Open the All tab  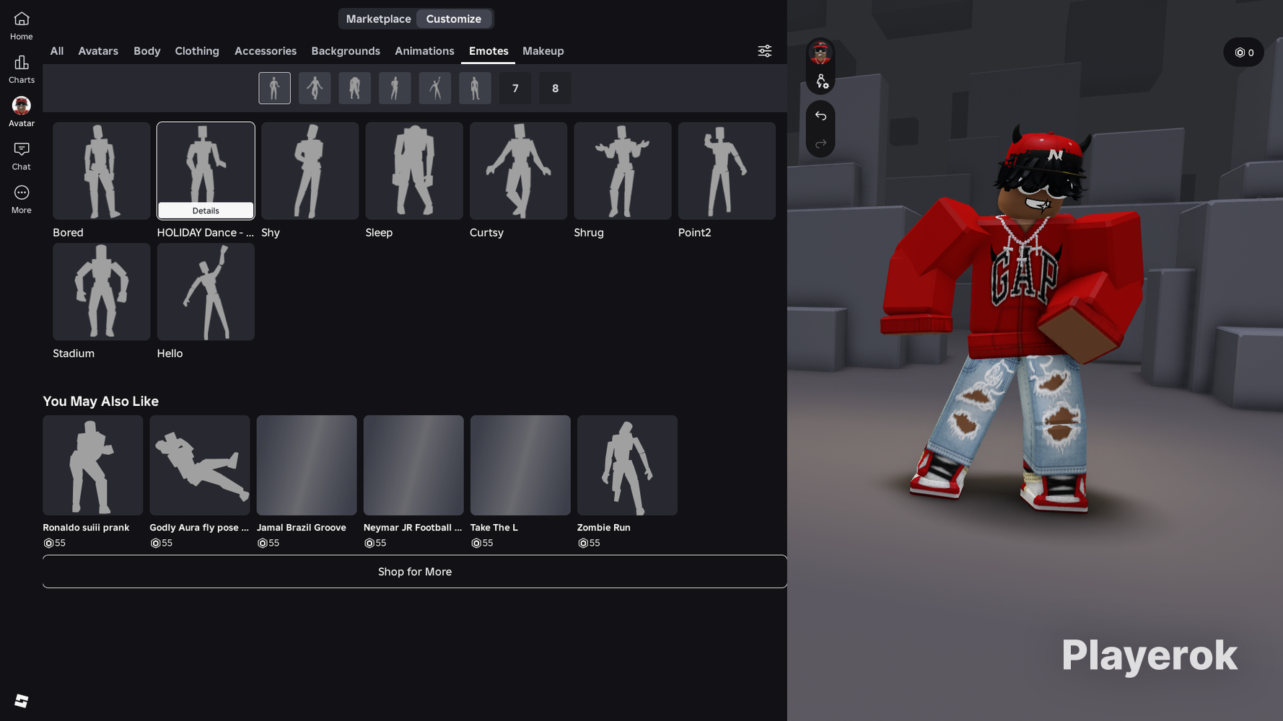coord(57,51)
